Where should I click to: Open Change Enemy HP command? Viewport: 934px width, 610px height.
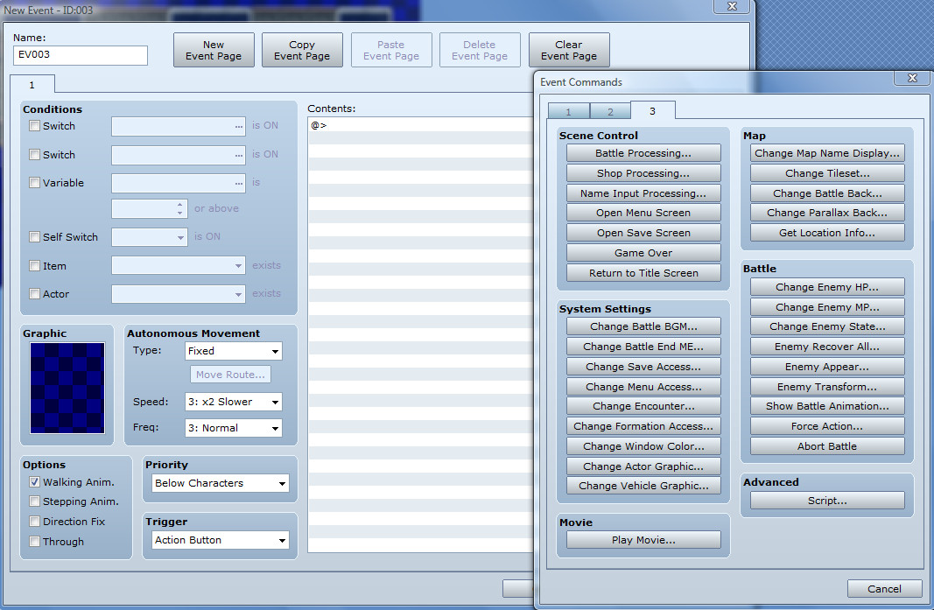pos(827,287)
